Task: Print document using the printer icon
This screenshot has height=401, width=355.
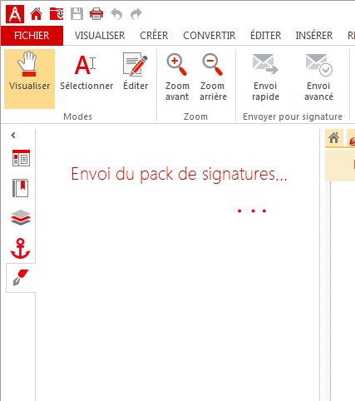Action: tap(96, 13)
